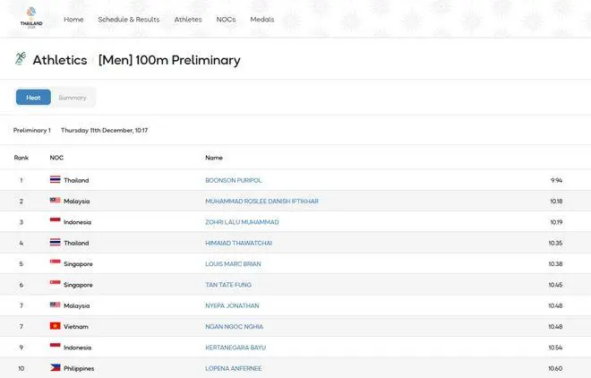This screenshot has height=378, width=591.
Task: Open athlete BOONSON PURIPOL profile
Action: tap(236, 180)
